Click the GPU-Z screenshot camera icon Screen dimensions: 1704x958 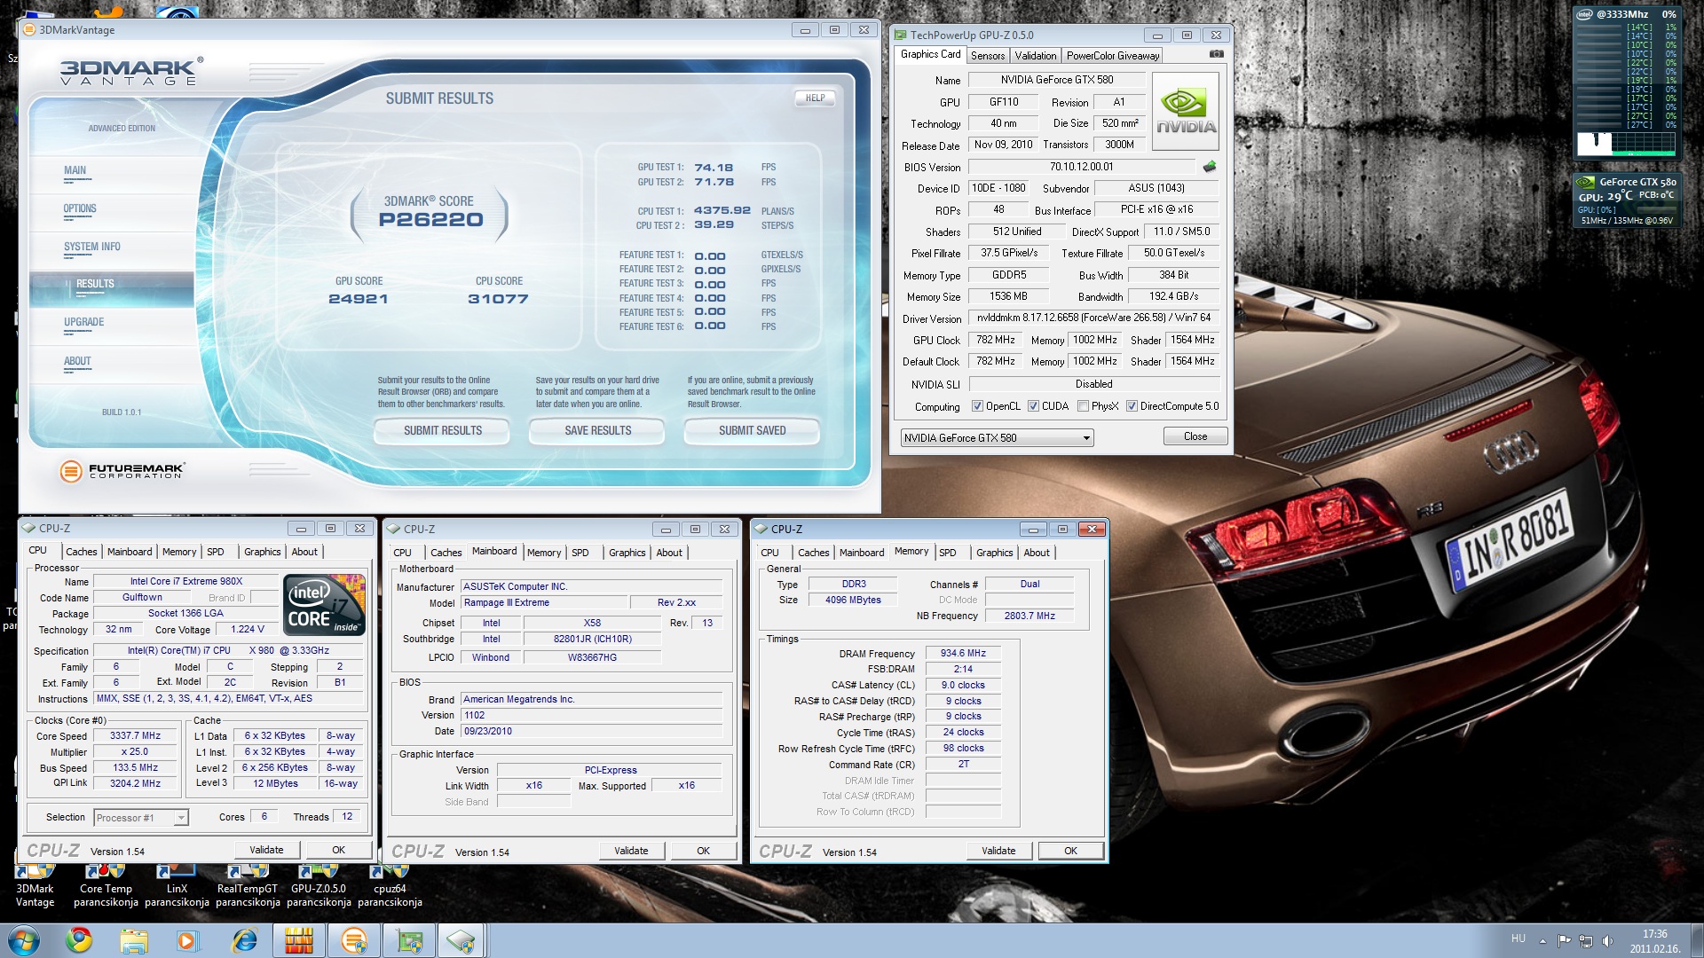(1216, 54)
